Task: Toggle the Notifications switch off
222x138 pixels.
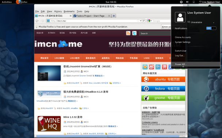Action: tap(211, 28)
